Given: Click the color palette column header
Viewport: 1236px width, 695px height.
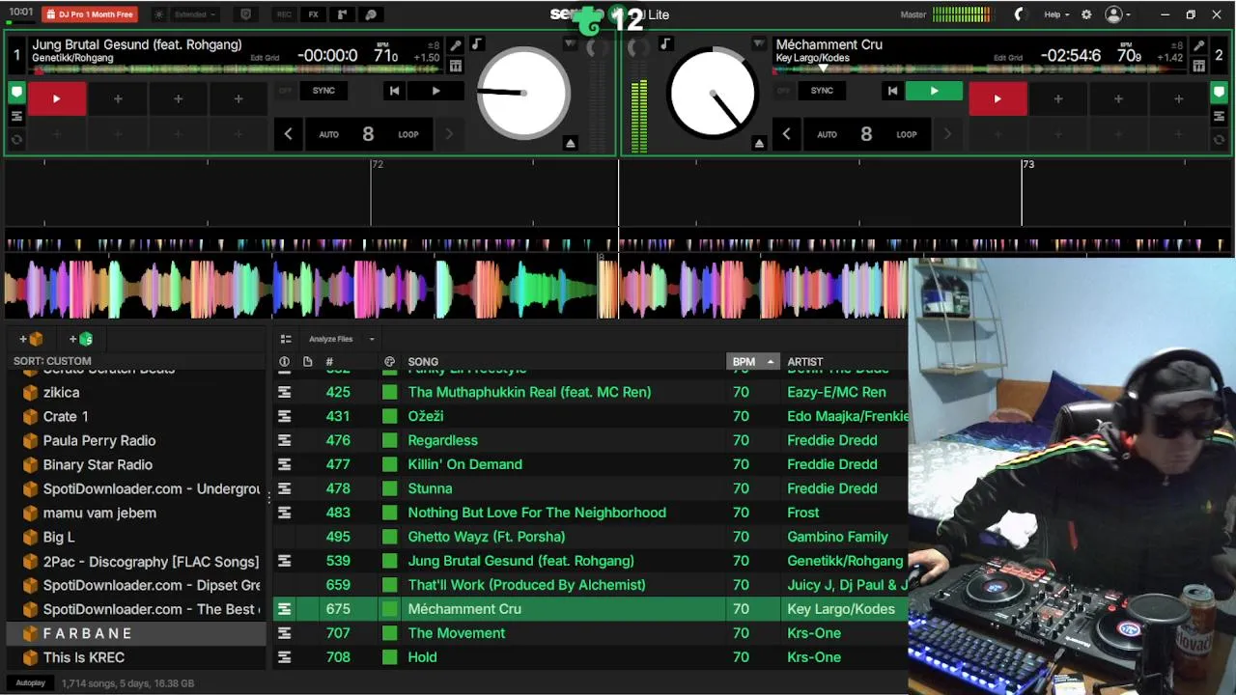Looking at the screenshot, I should point(389,362).
